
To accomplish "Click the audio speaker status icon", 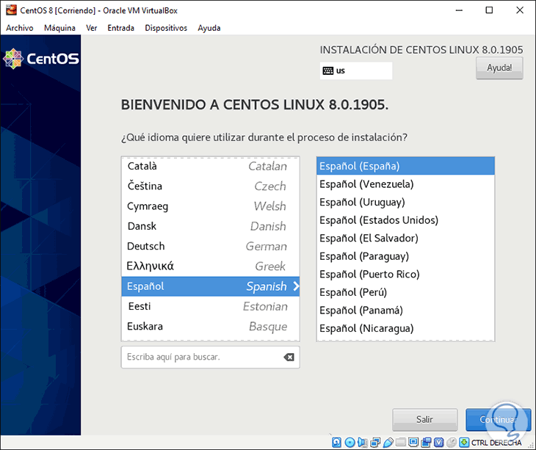I will coord(363,443).
